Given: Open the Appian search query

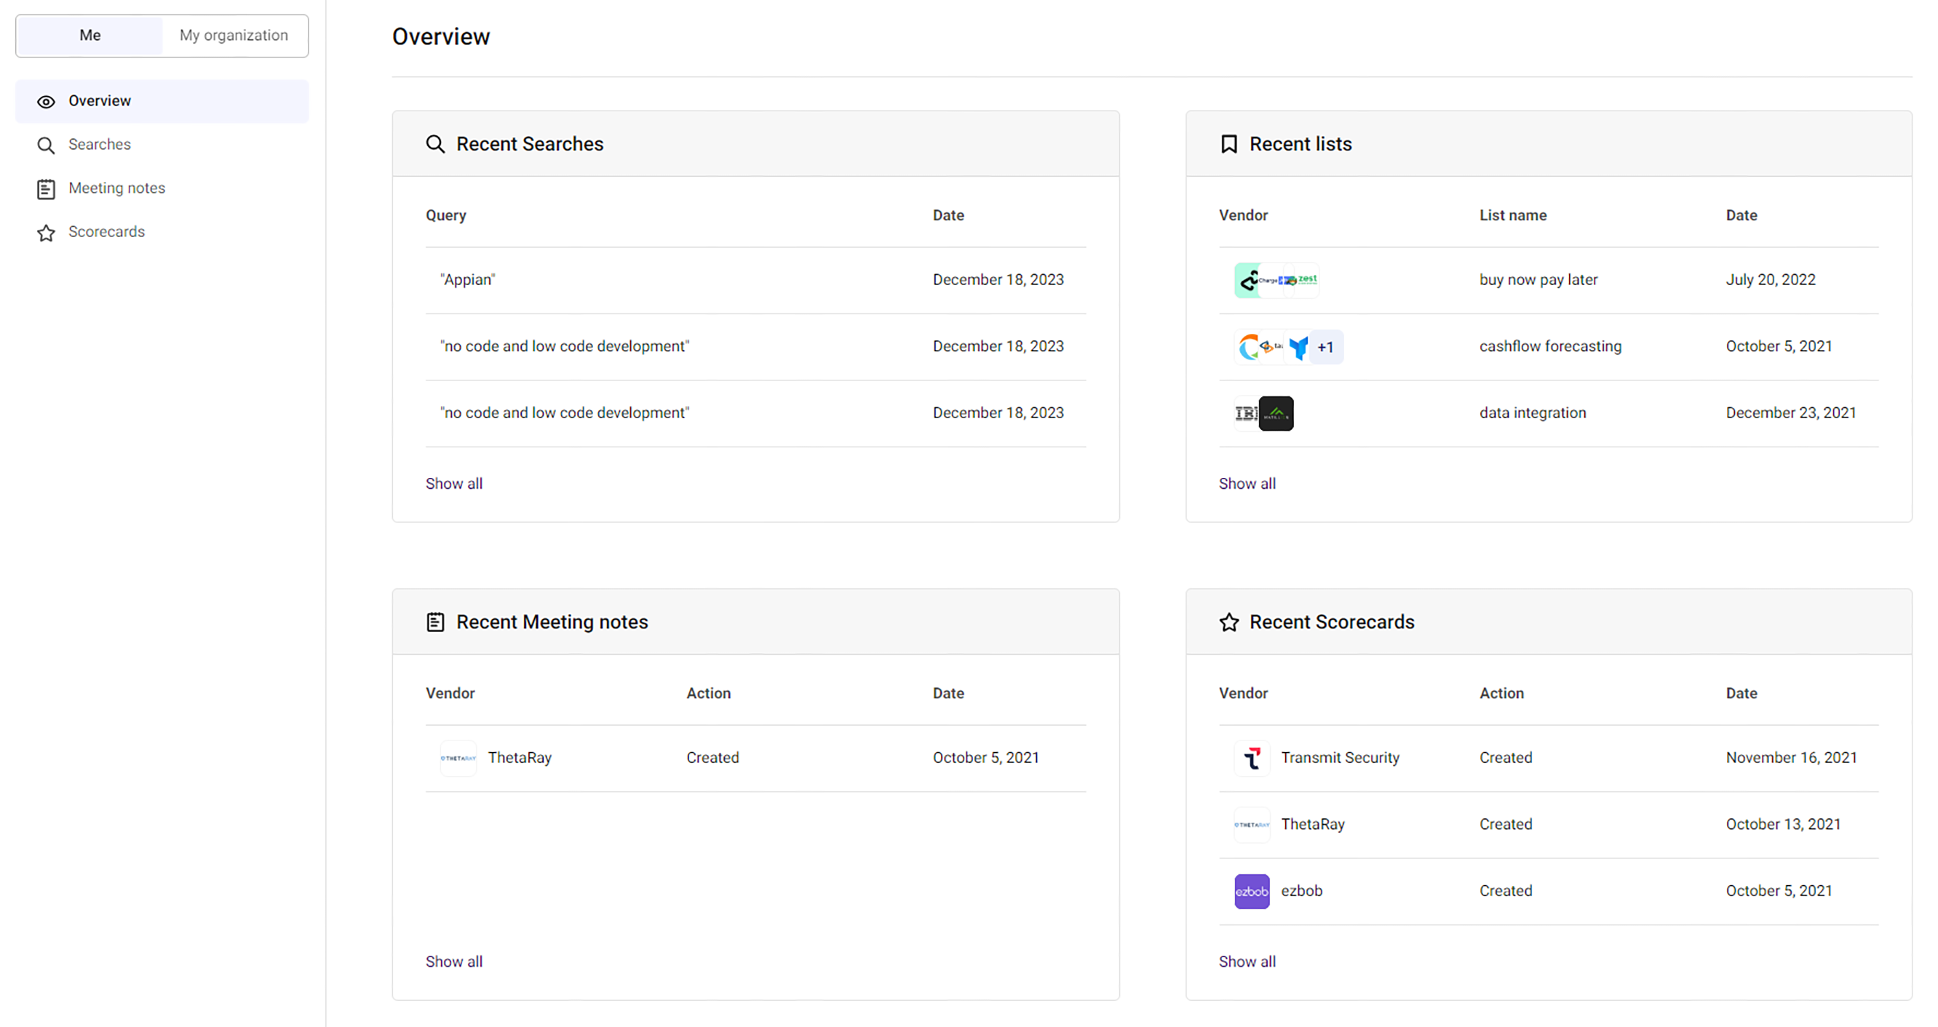Looking at the screenshot, I should (467, 279).
